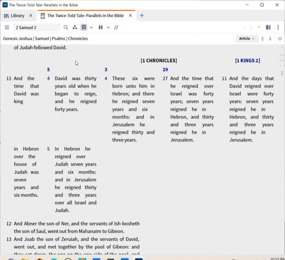Viewport: 285px width, 260px height.
Task: Open the [1 KINGS 2] link
Action: (247, 61)
